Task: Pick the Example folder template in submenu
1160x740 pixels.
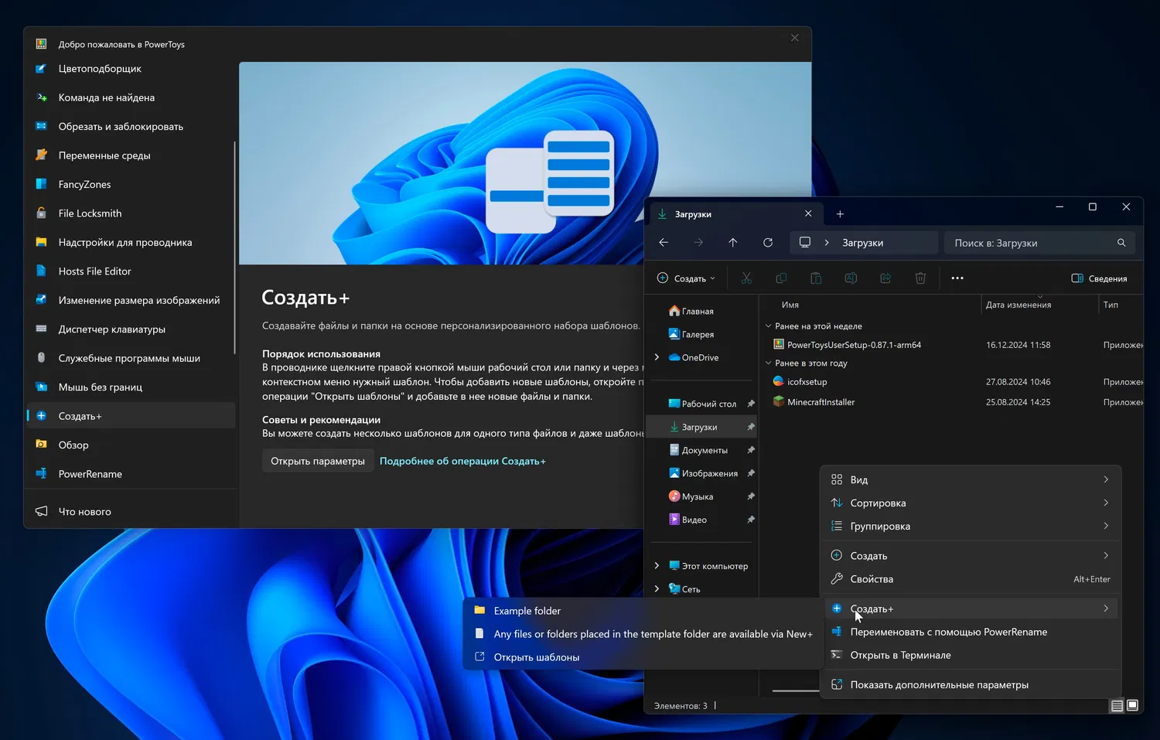Action: click(x=643, y=611)
